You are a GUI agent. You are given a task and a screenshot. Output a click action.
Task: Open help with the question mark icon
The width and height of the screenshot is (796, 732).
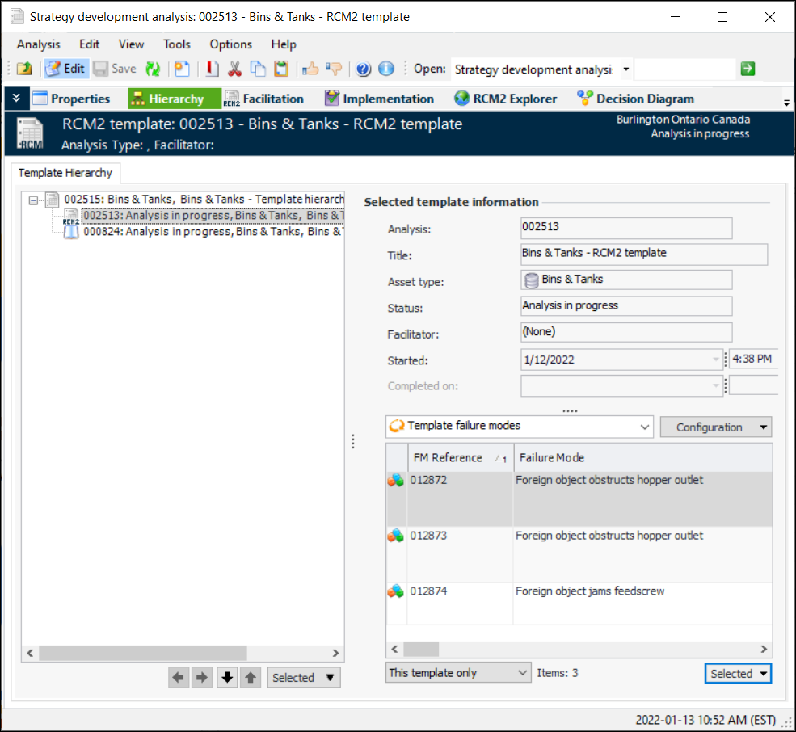coord(363,69)
